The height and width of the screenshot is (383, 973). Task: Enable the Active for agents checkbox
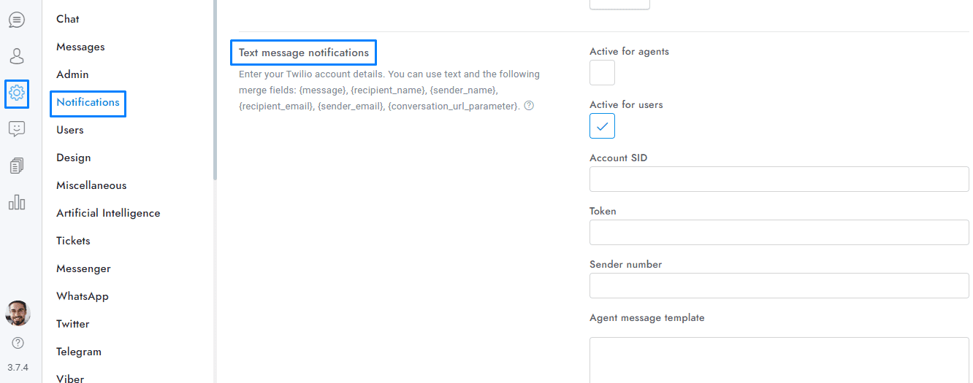coord(602,73)
